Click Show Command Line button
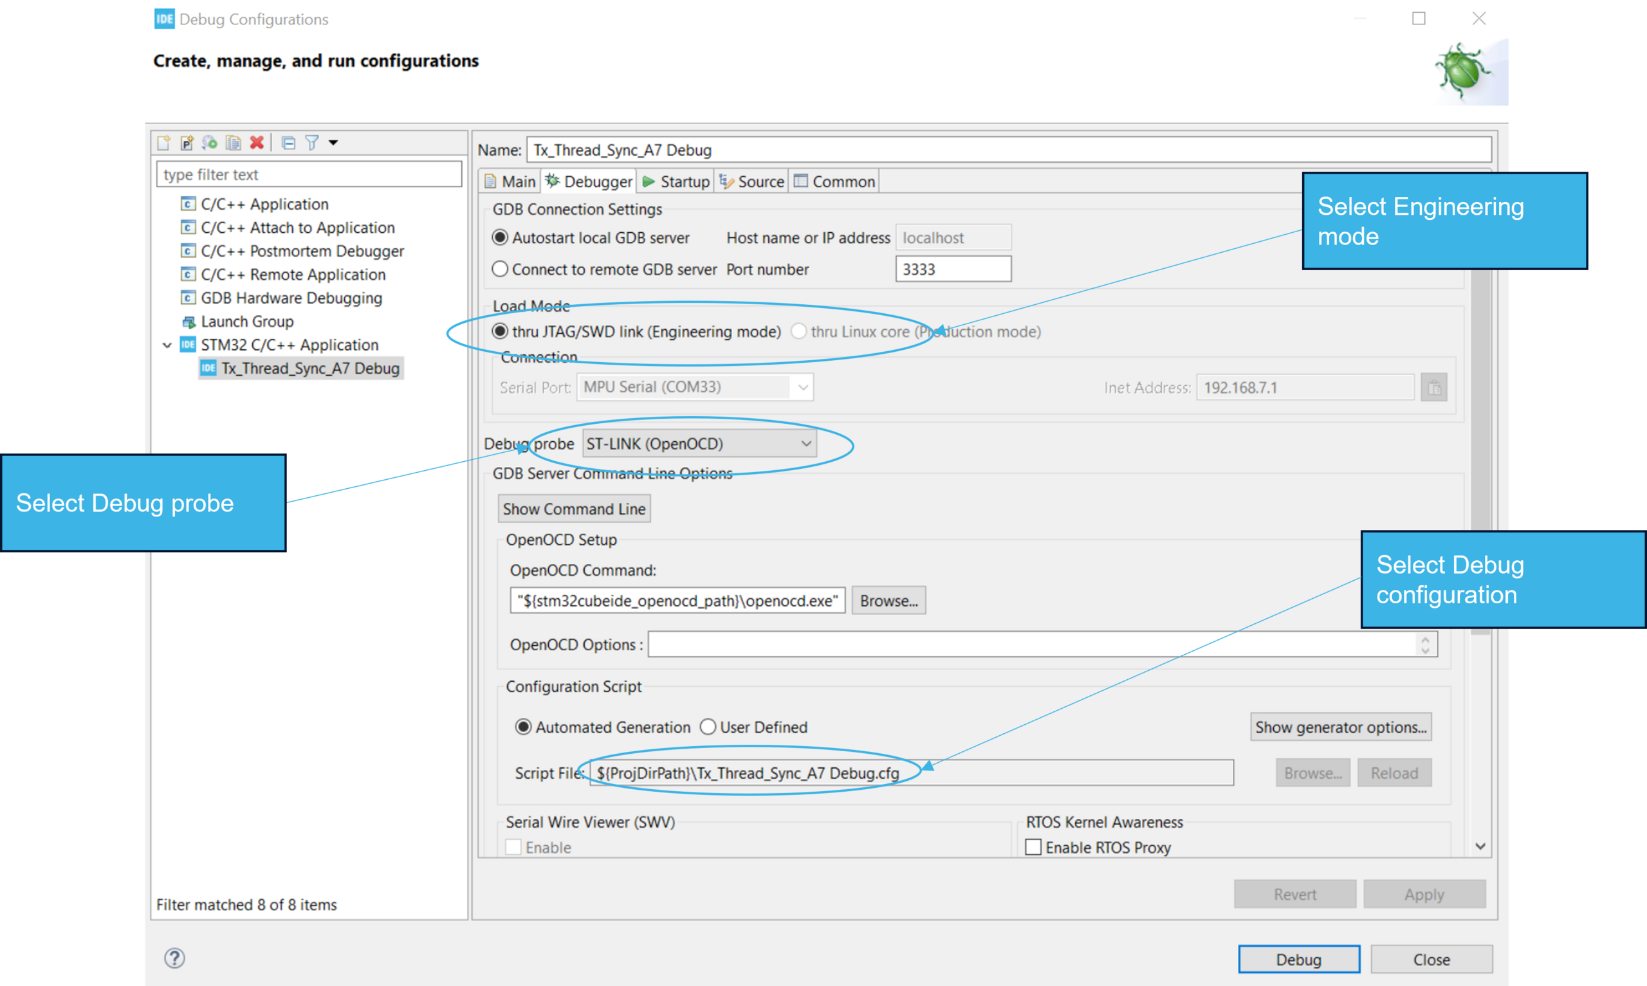 click(x=574, y=509)
